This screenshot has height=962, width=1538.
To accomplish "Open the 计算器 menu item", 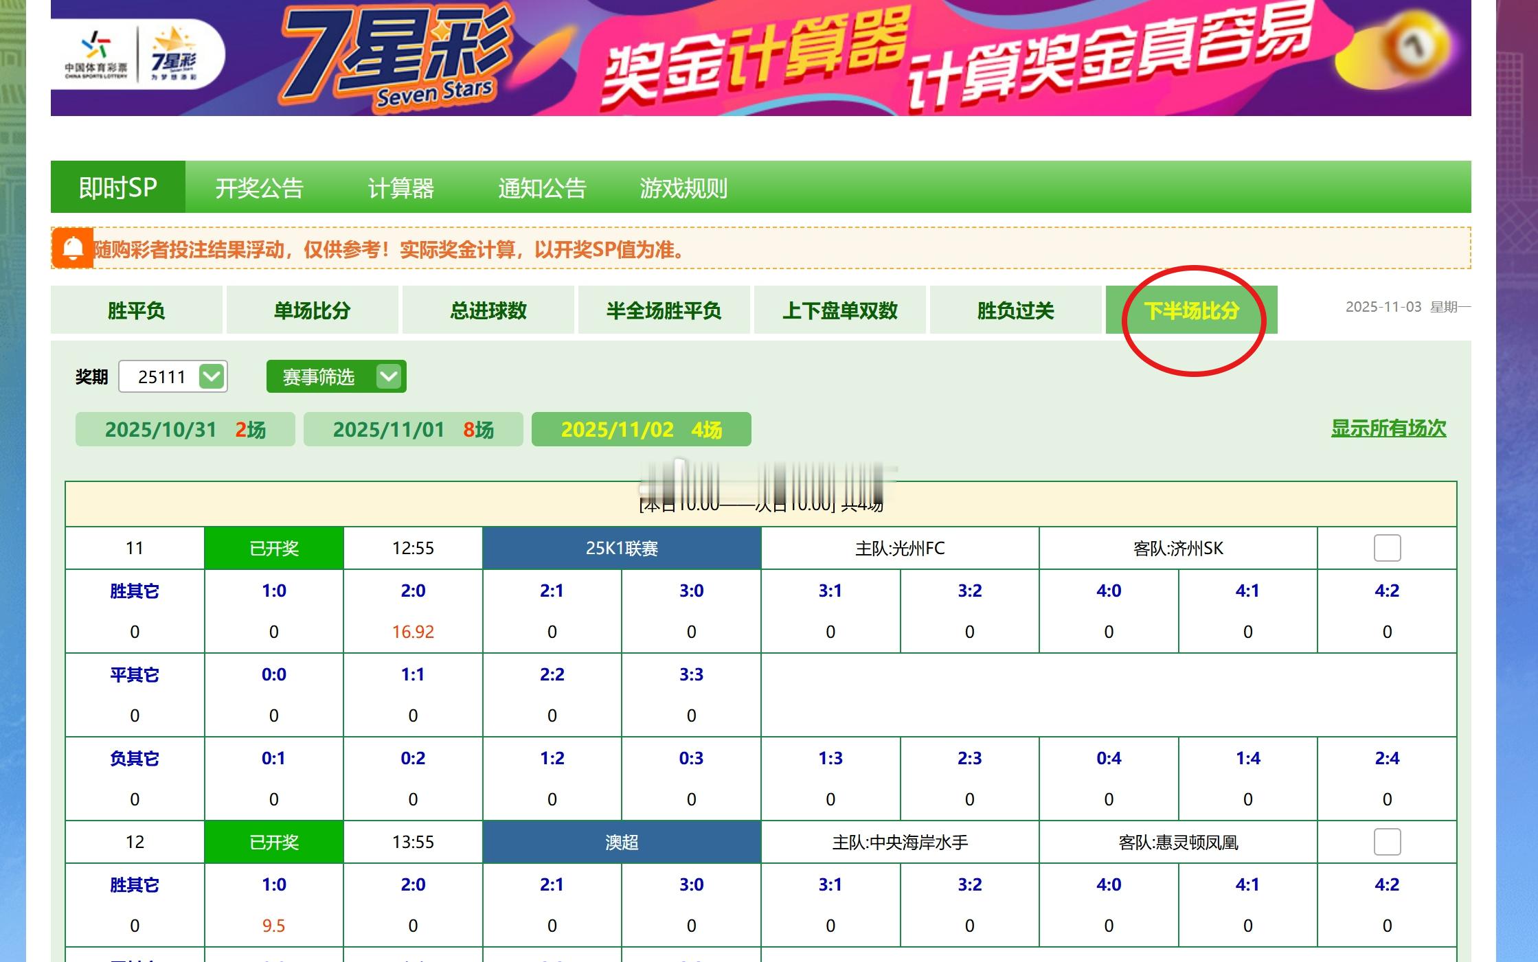I will 400,187.
